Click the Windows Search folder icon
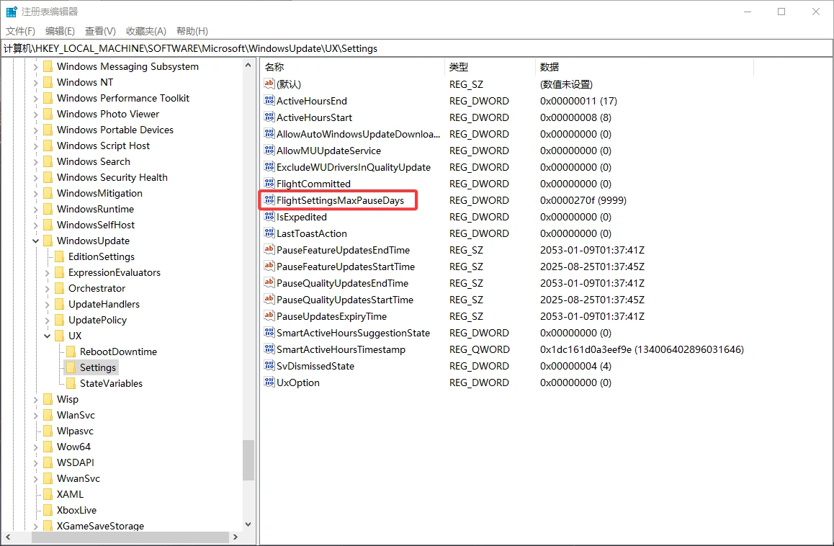This screenshot has width=834, height=546. [x=48, y=161]
